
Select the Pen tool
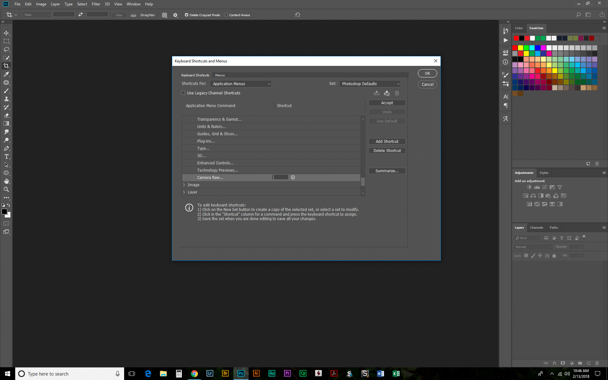coord(6,148)
